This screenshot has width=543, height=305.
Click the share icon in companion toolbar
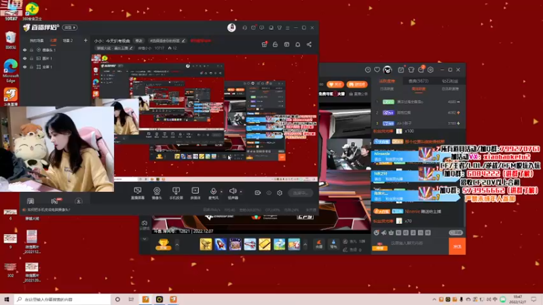[x=309, y=44]
